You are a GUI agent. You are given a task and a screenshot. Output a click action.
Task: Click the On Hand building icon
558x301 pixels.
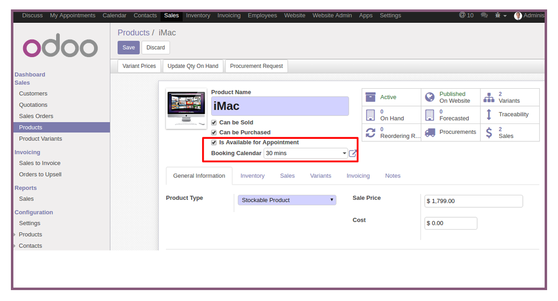pos(371,115)
